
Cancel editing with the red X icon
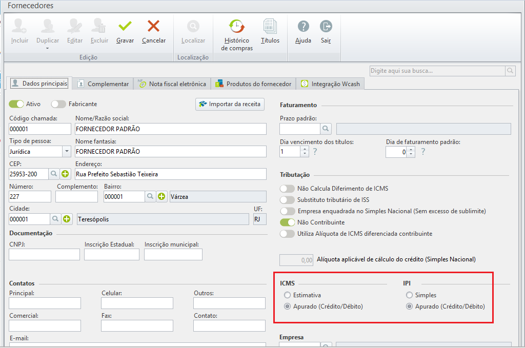153,26
